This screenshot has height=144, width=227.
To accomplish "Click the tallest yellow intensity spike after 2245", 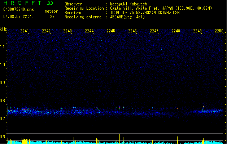I will tap(120, 139).
